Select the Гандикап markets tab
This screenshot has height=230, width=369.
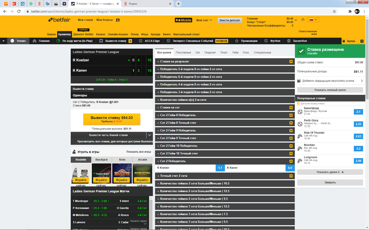210,52
